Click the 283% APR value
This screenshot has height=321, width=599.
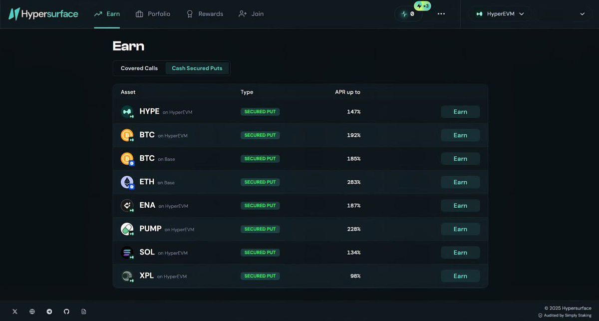(x=354, y=182)
